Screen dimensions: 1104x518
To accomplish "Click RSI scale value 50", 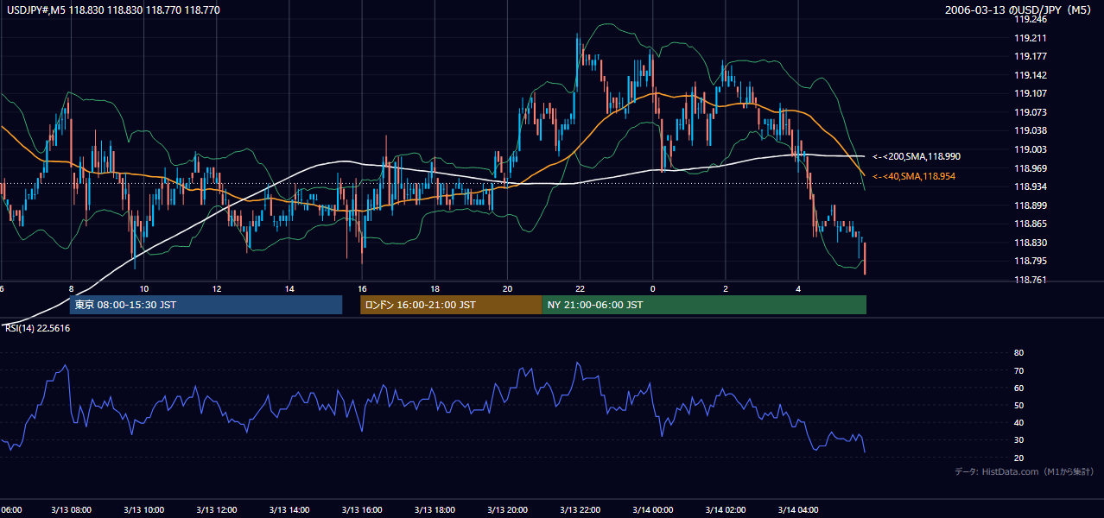I will pyautogui.click(x=1018, y=405).
